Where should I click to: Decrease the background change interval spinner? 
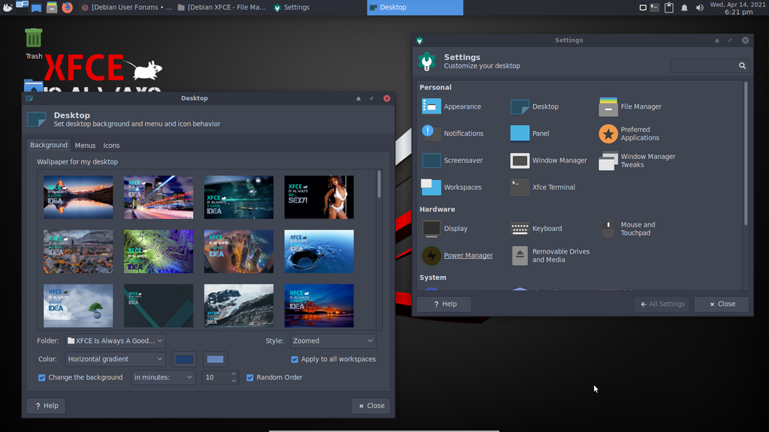(x=234, y=380)
